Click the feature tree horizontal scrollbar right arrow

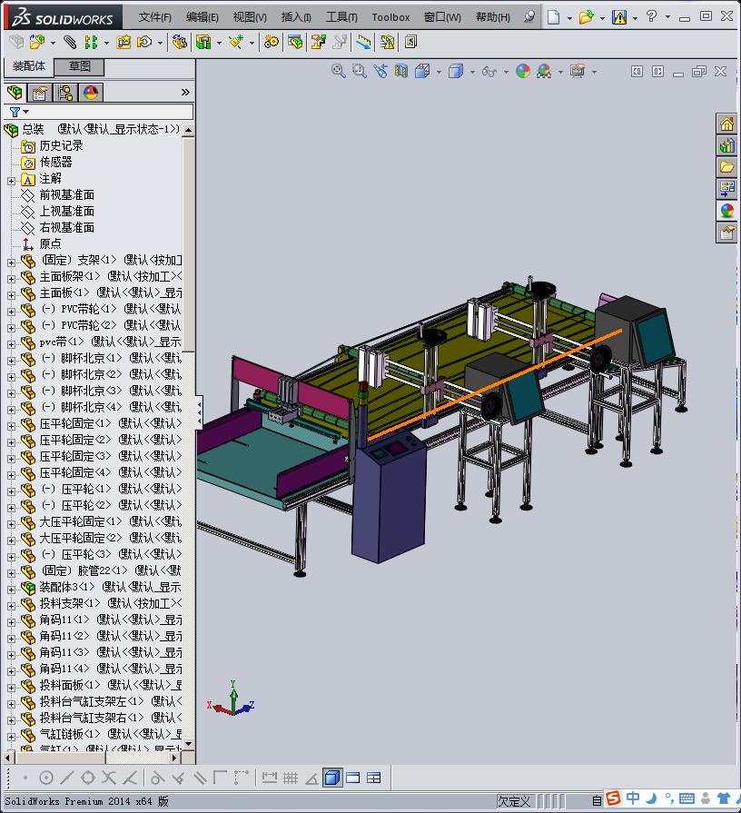(174, 758)
